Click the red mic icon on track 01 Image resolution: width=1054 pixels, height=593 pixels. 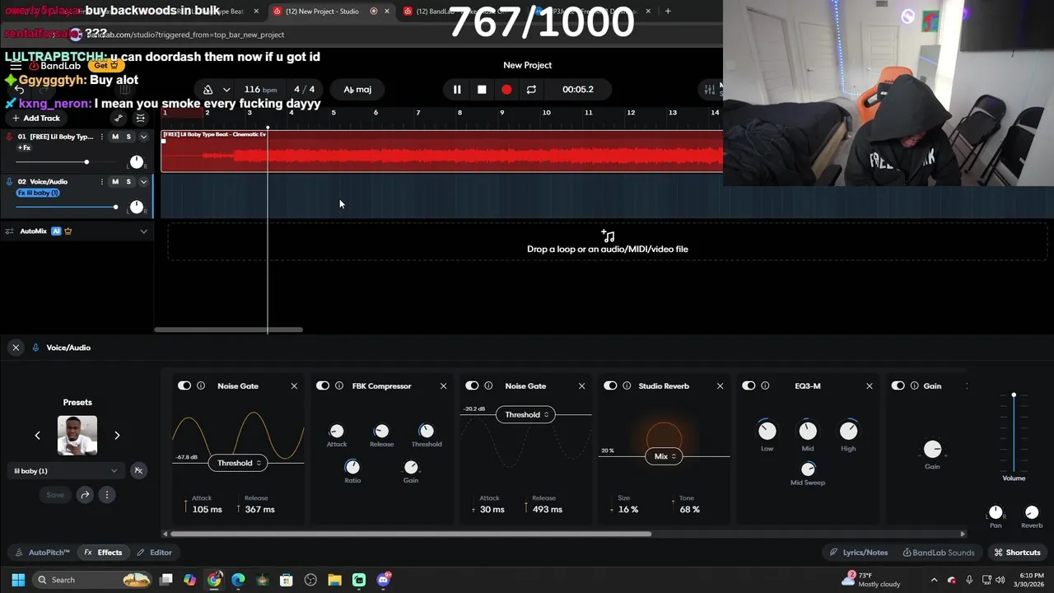[x=9, y=137]
